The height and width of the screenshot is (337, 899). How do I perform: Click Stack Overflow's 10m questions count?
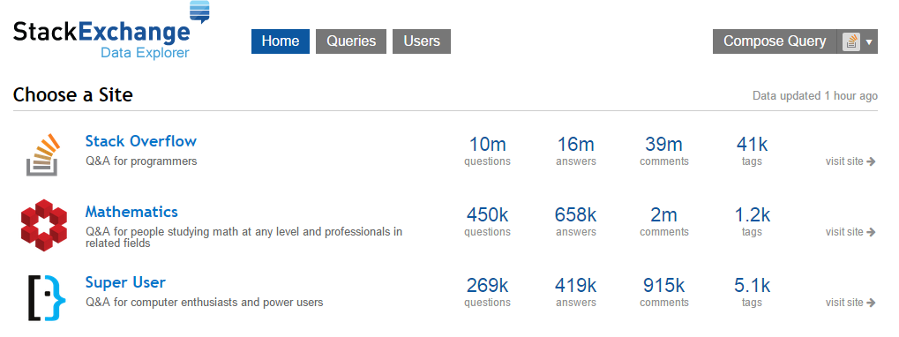487,144
